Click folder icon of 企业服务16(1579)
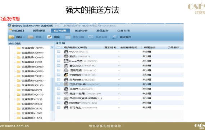This screenshot has width=205, height=130. pyautogui.click(x=19, y=71)
